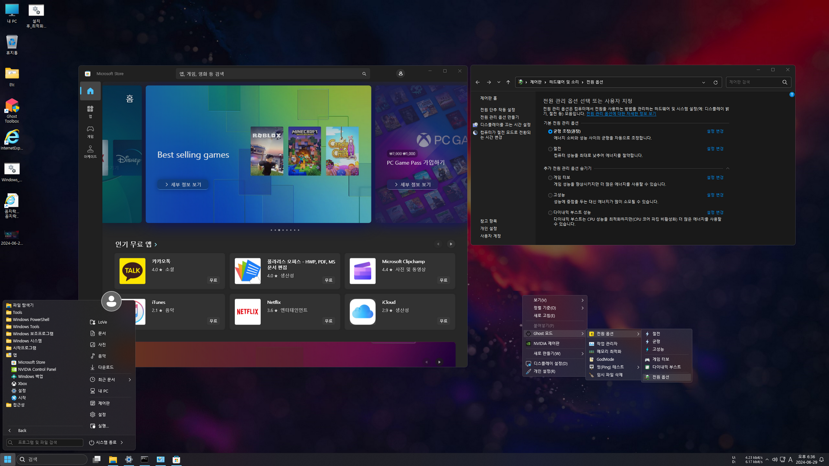The image size is (829, 466).
Task: Click the KakaoTalk app icon
Action: (132, 271)
